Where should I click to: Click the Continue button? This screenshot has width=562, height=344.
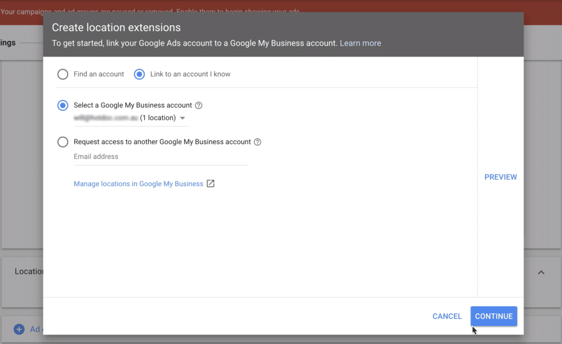[x=494, y=317]
